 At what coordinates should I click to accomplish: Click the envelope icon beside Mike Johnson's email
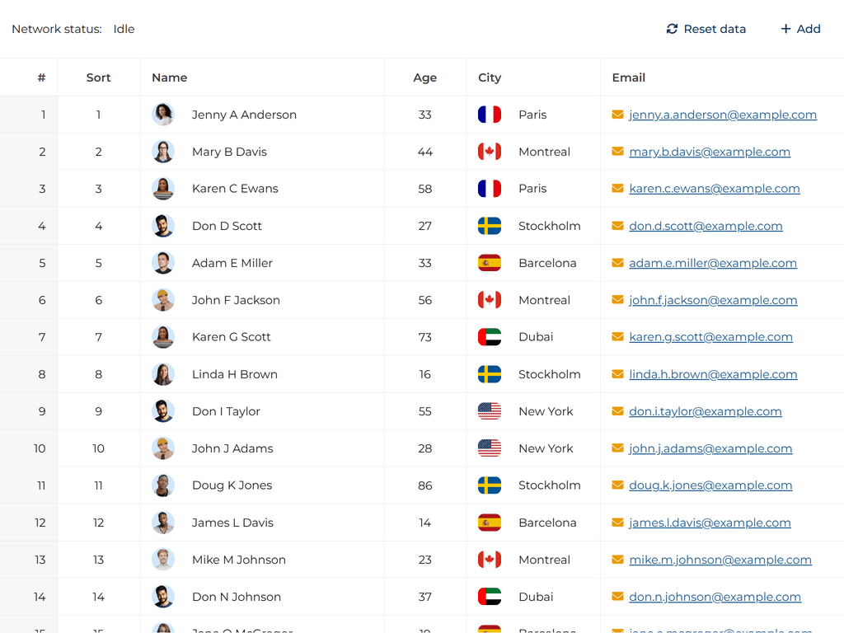click(617, 560)
